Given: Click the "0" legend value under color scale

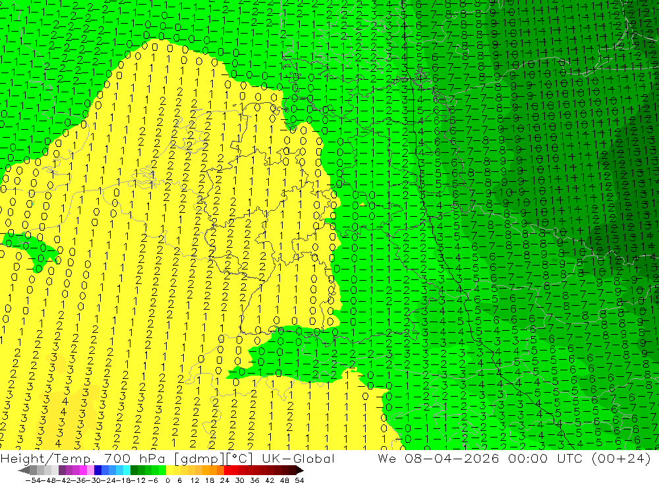Looking at the screenshot, I should [167, 480].
